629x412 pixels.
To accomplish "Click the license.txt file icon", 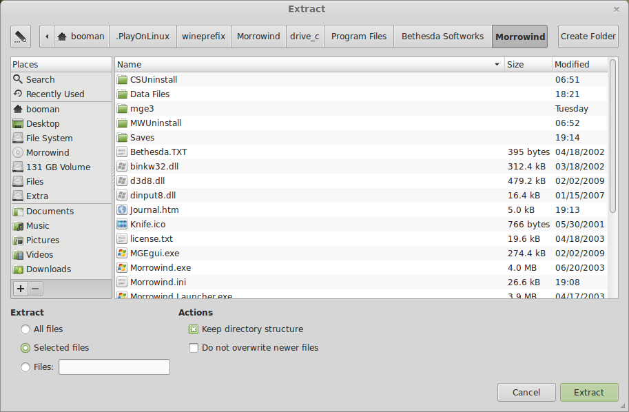I will (x=122, y=238).
